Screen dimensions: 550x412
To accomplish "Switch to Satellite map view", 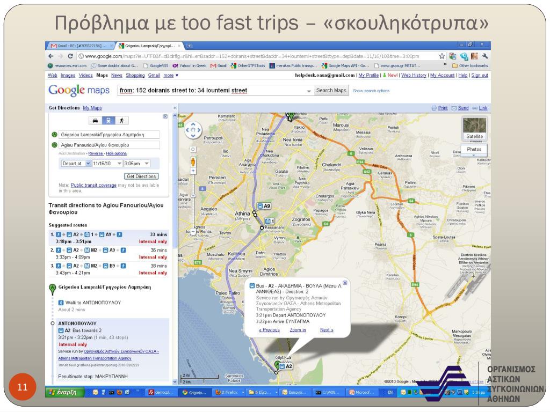I will (474, 129).
